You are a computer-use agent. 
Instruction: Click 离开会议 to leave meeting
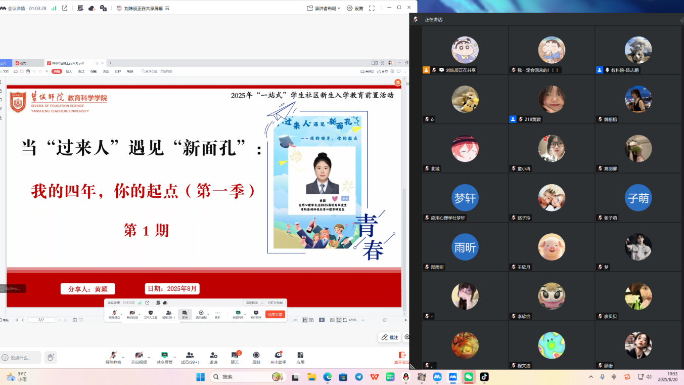[x=402, y=358]
